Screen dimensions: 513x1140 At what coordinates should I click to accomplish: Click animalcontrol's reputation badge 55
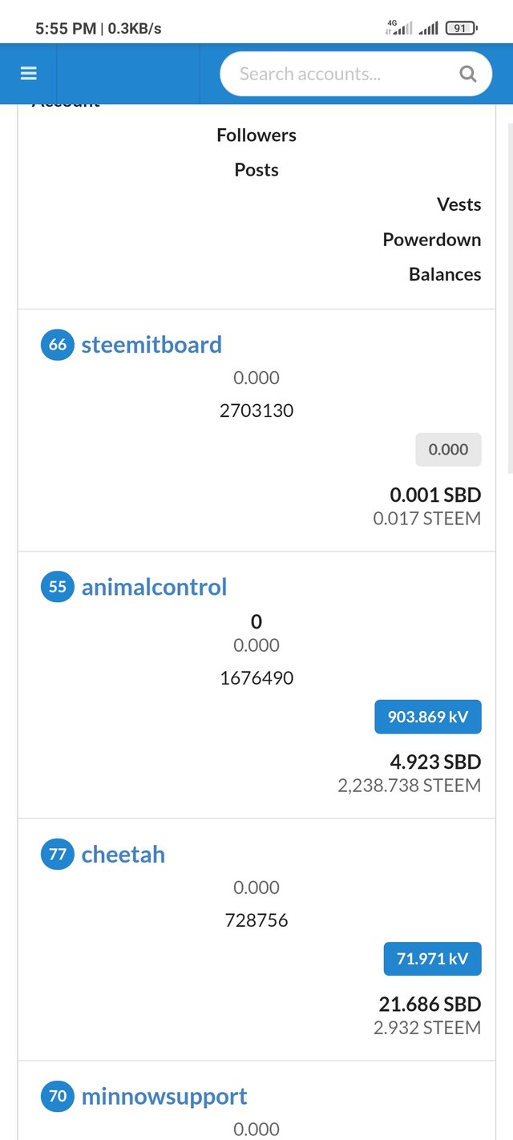(x=58, y=587)
